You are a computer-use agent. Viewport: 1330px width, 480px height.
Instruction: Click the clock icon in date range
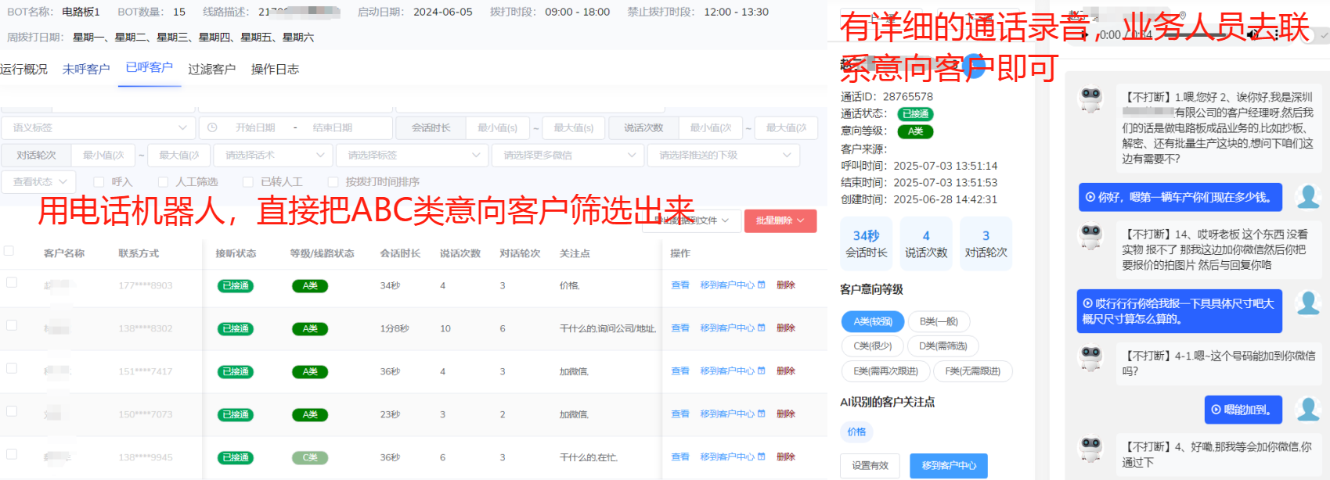[213, 127]
